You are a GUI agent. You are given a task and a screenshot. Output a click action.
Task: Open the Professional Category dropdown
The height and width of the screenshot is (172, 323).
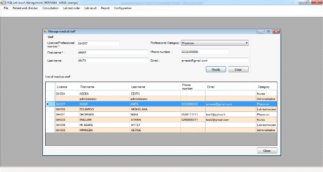tap(246, 43)
